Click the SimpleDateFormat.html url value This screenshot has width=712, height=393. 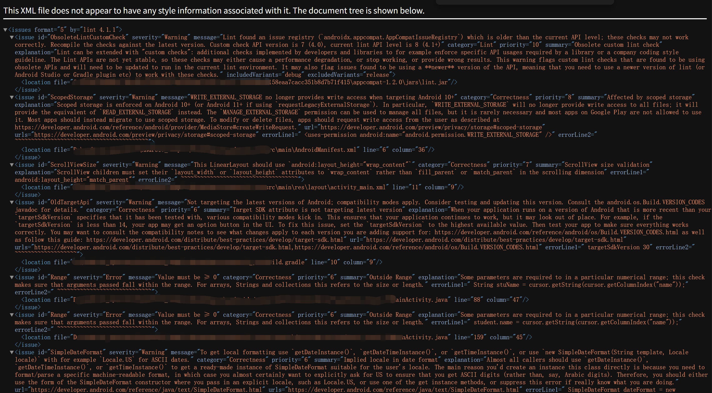click(146, 390)
